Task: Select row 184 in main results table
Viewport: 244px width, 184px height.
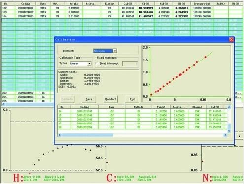Action: point(122,16)
